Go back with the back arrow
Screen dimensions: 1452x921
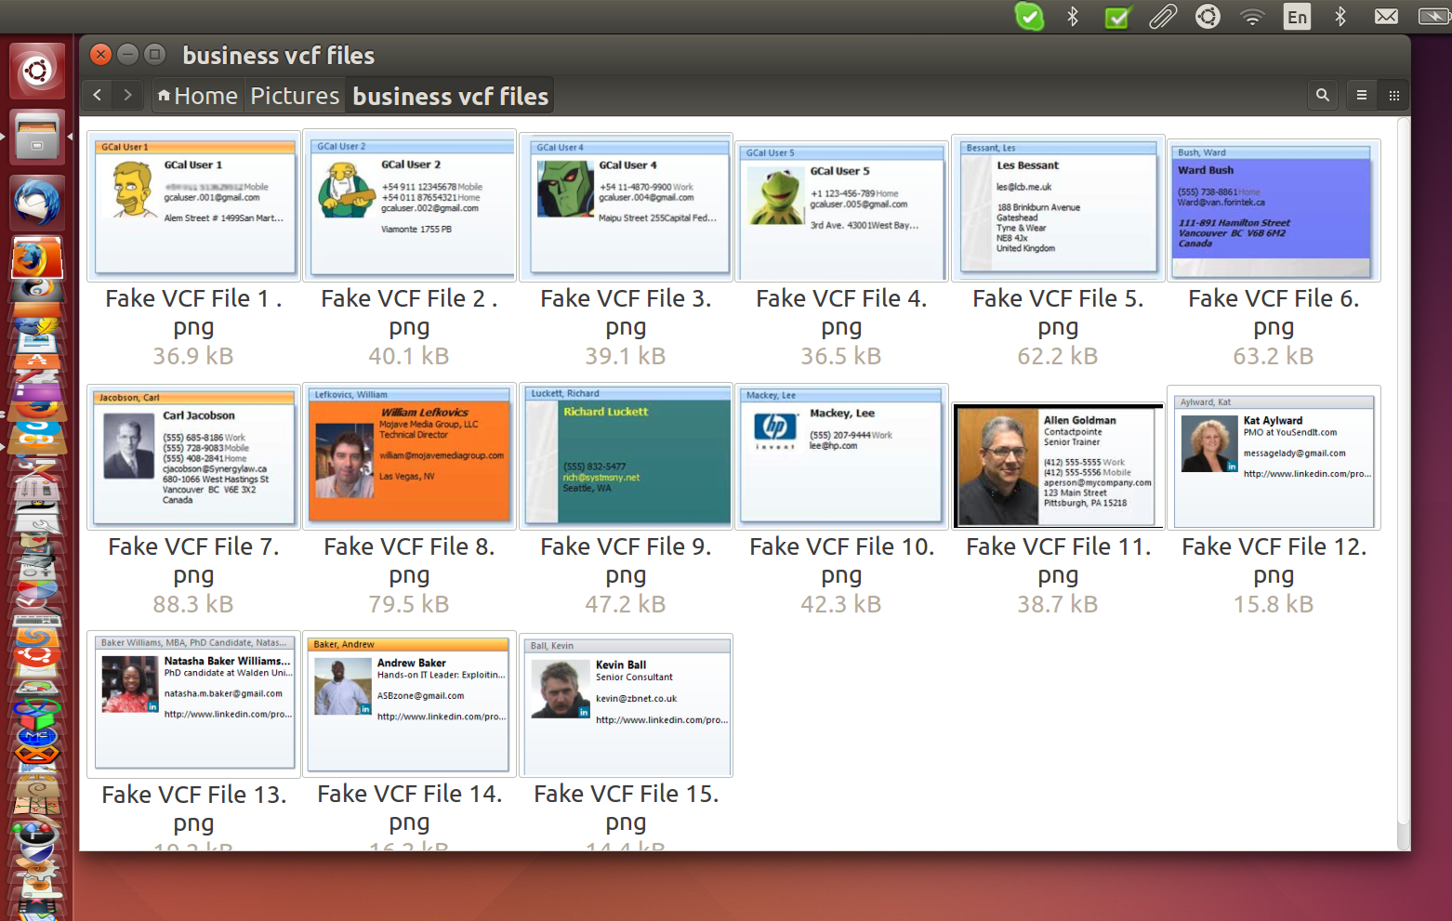(97, 95)
